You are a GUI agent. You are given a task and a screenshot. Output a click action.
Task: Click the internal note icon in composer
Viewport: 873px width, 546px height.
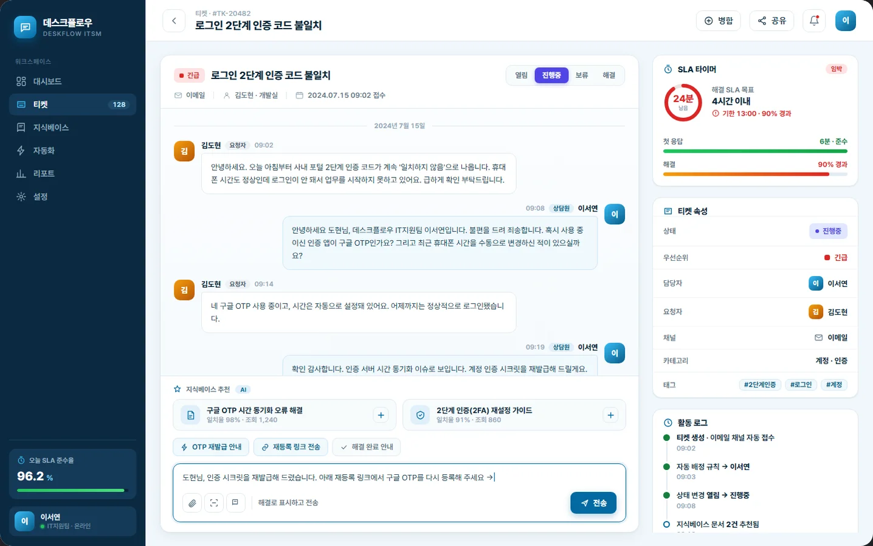(x=235, y=503)
